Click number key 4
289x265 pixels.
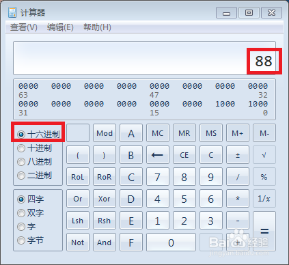158,199
